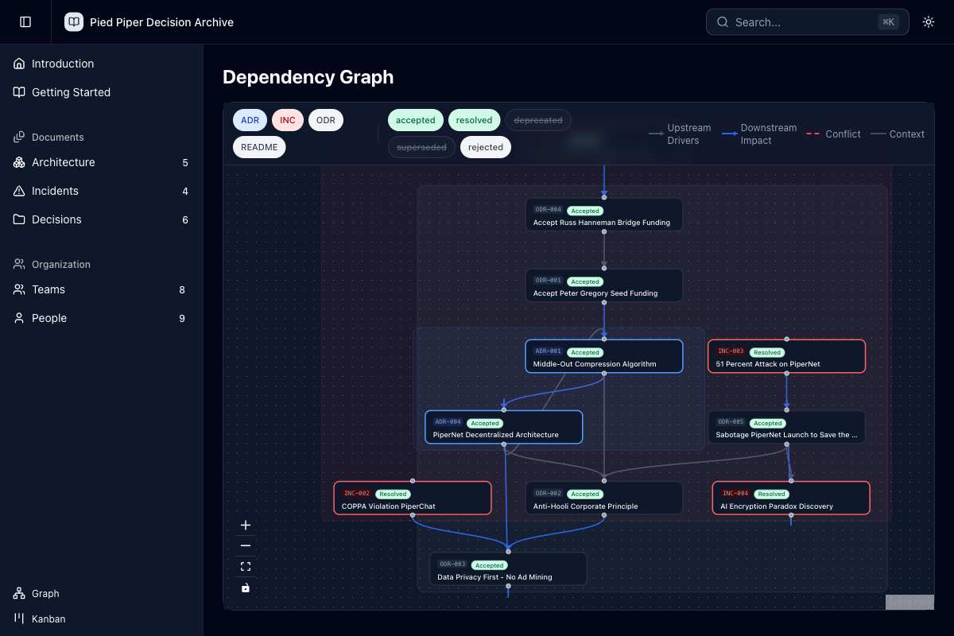Click the Teams group icon

19,289
